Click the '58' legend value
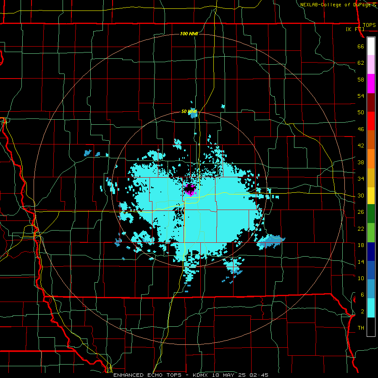 (361, 79)
